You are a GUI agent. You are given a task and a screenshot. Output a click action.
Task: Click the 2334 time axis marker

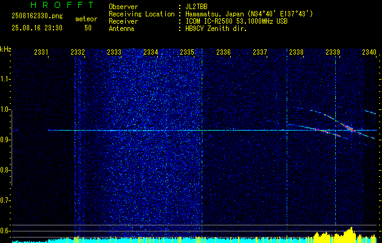pyautogui.click(x=151, y=52)
